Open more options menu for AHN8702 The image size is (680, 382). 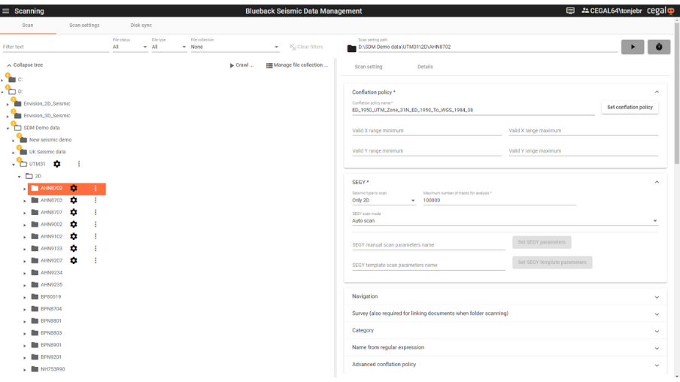point(96,188)
